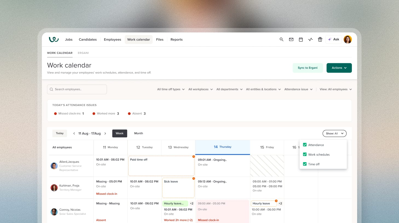399x223 pixels.
Task: Uncheck the Time off checkbox
Action: click(x=305, y=164)
